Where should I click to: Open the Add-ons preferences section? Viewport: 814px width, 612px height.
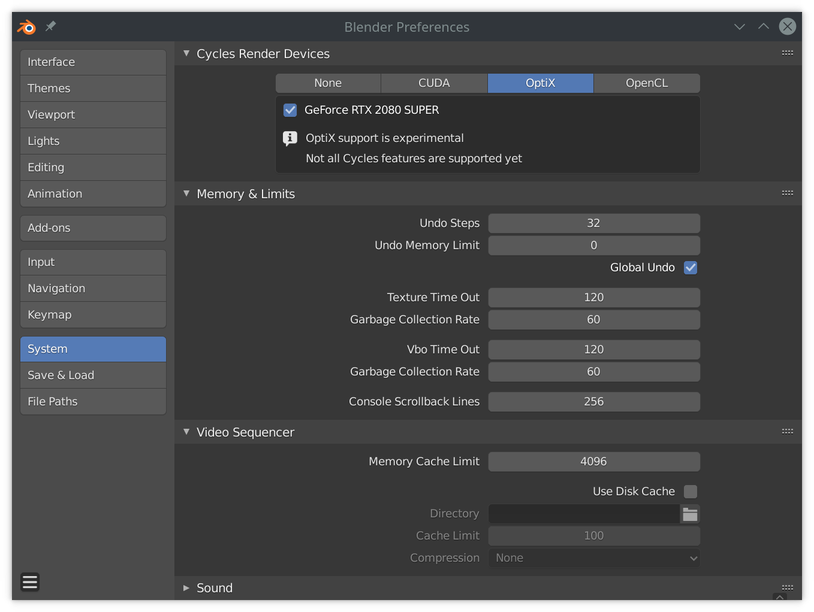click(93, 228)
